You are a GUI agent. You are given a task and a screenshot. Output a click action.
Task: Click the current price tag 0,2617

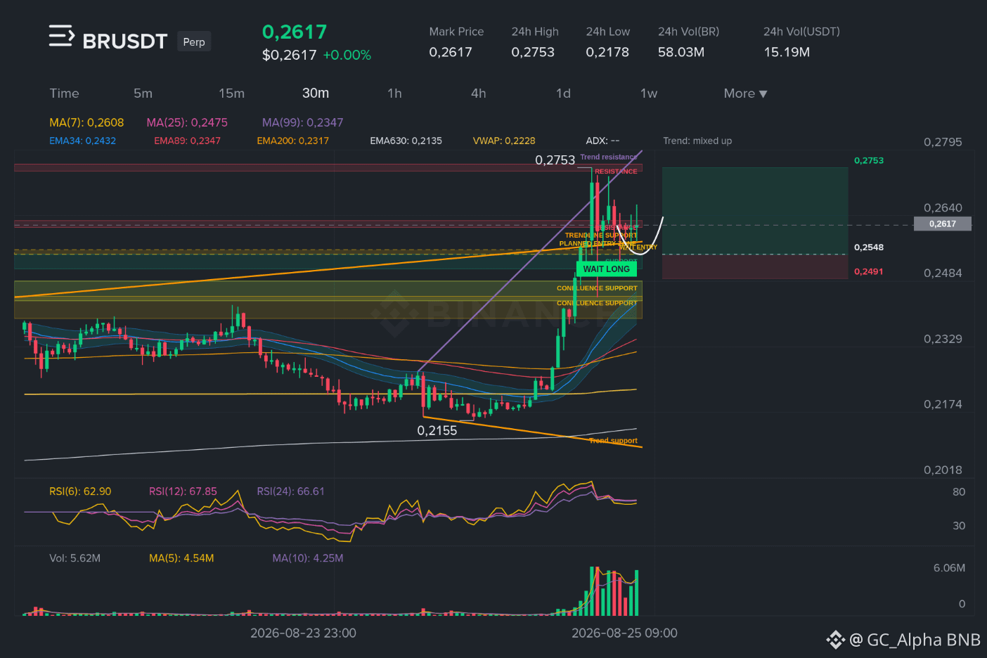(x=942, y=224)
